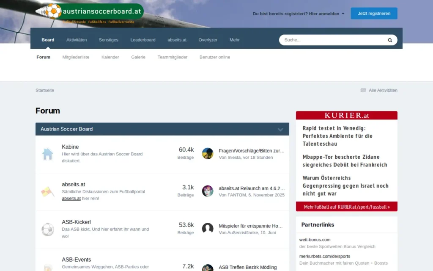
Task: Open FANTOM's avatar in abseits.at row
Action: [207, 191]
